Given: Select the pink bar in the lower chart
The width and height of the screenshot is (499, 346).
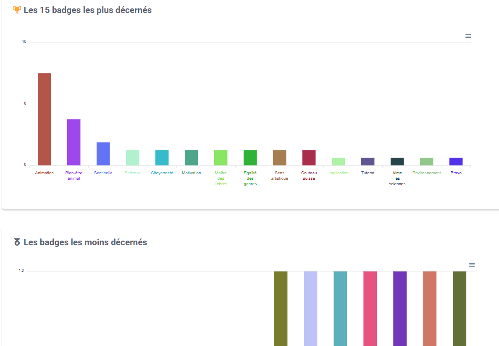Looking at the screenshot, I should pyautogui.click(x=370, y=309).
